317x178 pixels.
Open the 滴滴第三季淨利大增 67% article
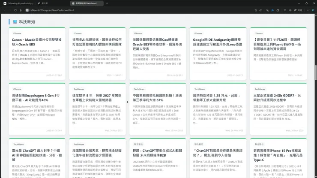(157, 98)
